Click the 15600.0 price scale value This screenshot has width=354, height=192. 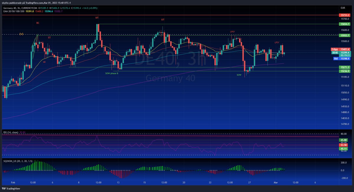[x=345, y=30]
